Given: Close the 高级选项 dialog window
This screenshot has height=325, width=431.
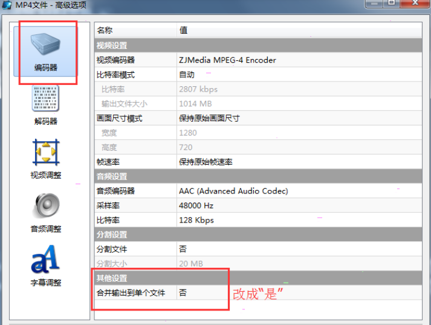Looking at the screenshot, I should click(416, 4).
